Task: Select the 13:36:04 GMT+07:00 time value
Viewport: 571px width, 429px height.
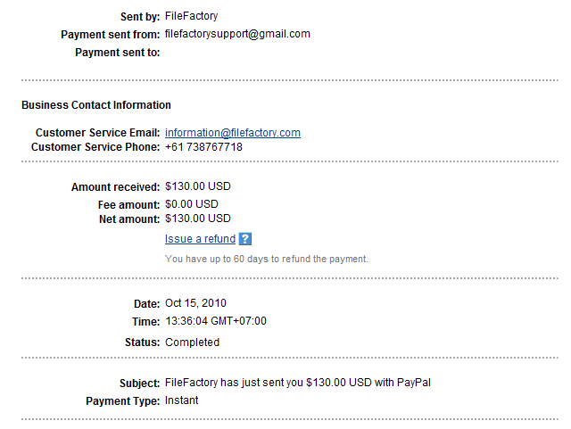Action: pyautogui.click(x=216, y=321)
